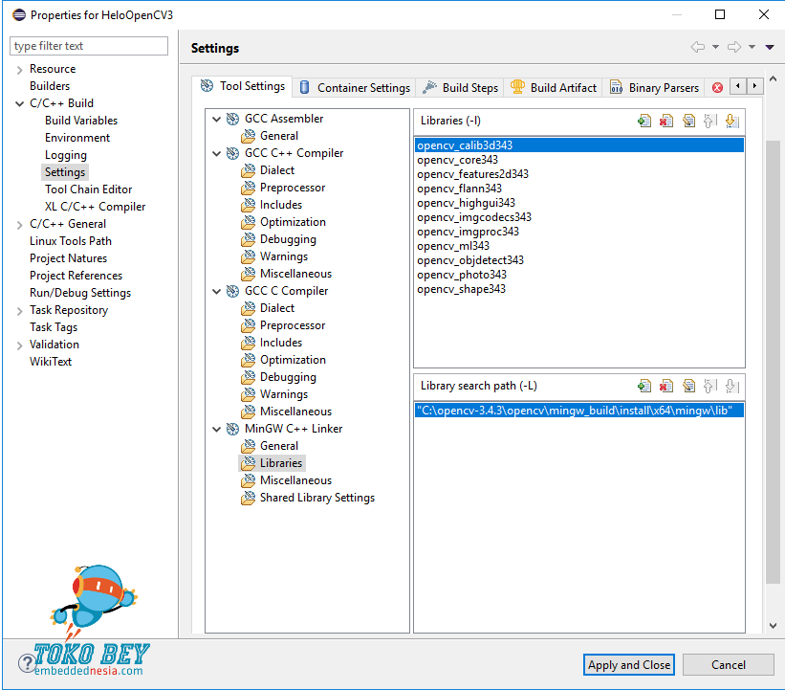Select Includes under GCC C++ Compiler
Image resolution: width=785 pixels, height=690 pixels.
click(x=280, y=205)
